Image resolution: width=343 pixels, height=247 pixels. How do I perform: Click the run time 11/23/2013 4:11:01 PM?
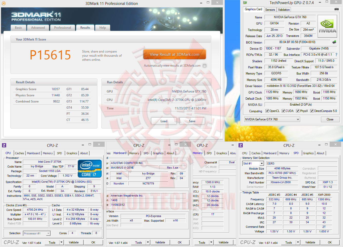(191, 108)
